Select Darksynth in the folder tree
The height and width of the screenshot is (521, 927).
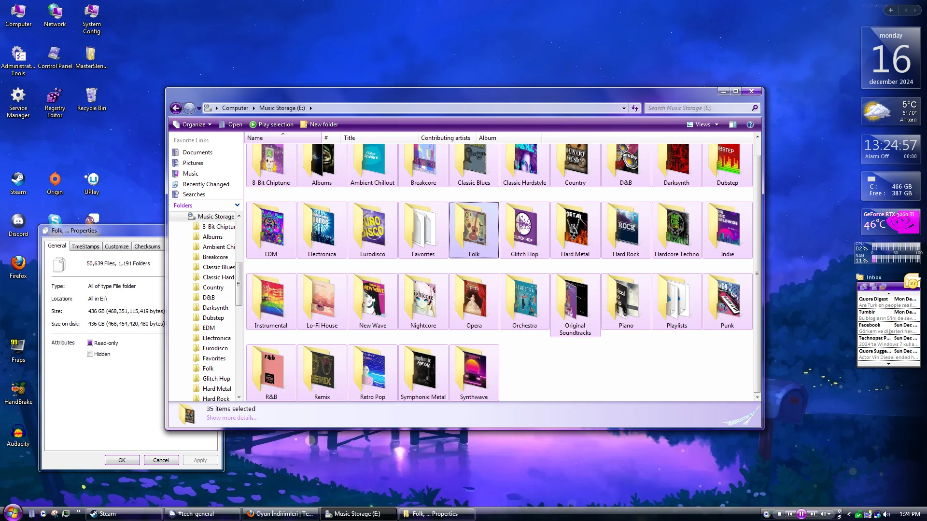click(215, 308)
